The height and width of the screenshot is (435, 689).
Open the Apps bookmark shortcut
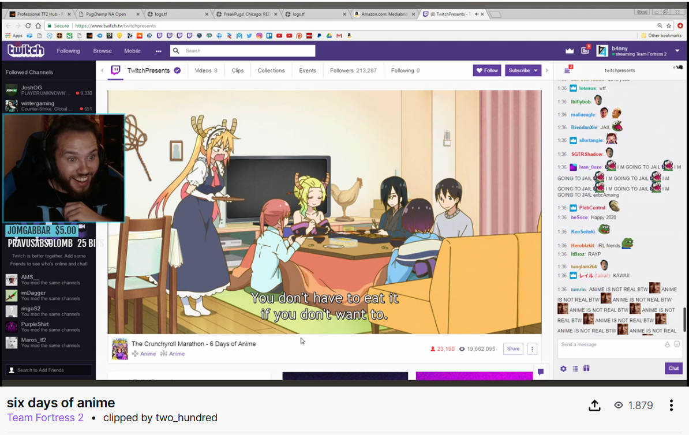14,36
